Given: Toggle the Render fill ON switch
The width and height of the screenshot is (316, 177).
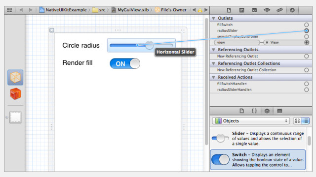Looking at the screenshot, I should pyautogui.click(x=125, y=63).
